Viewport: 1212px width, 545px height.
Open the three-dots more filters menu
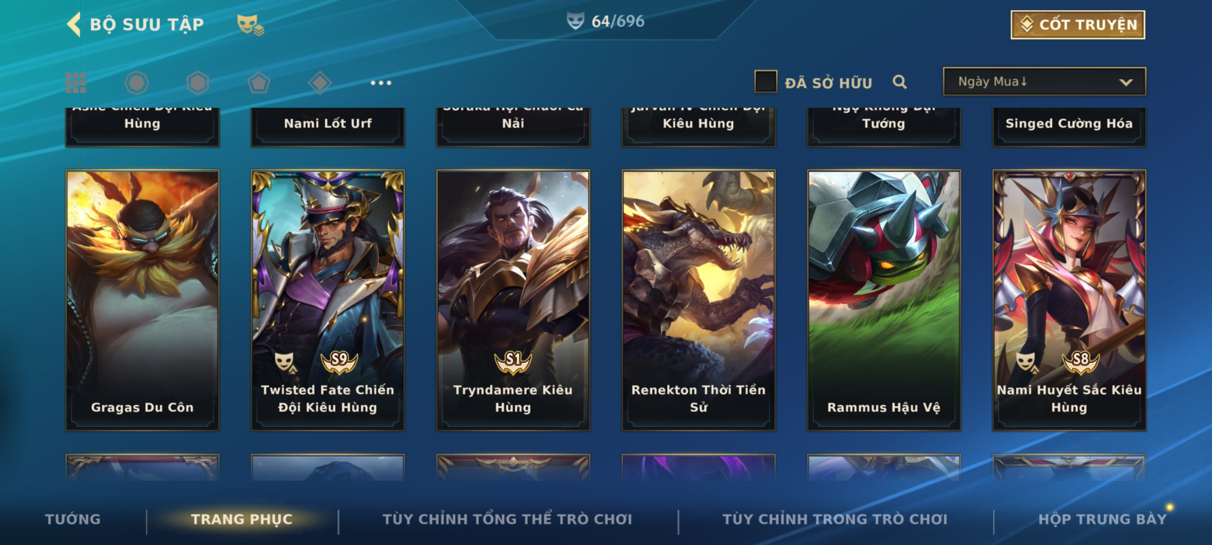(x=381, y=83)
